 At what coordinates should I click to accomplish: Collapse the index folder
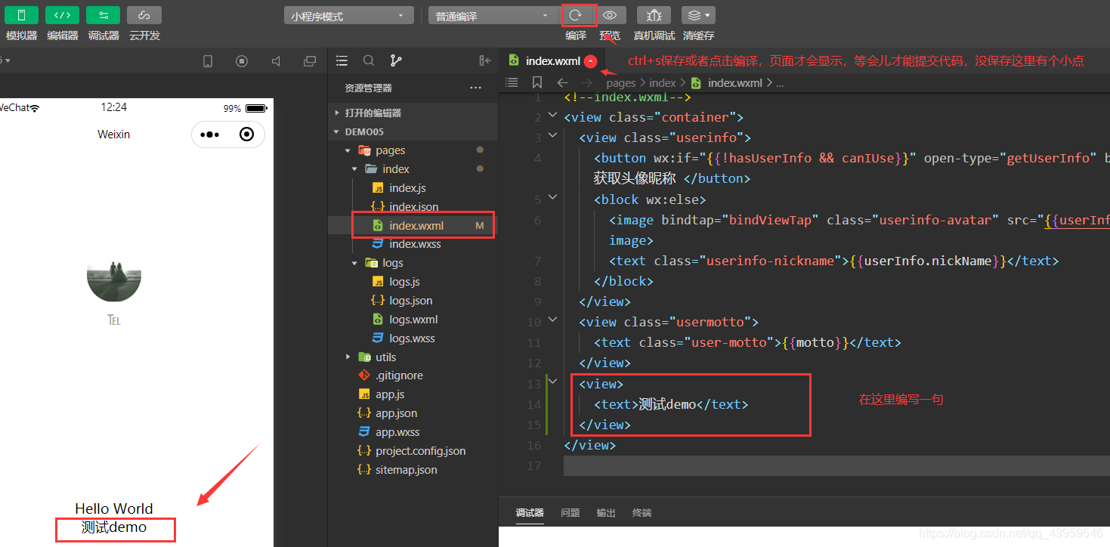coord(413,169)
